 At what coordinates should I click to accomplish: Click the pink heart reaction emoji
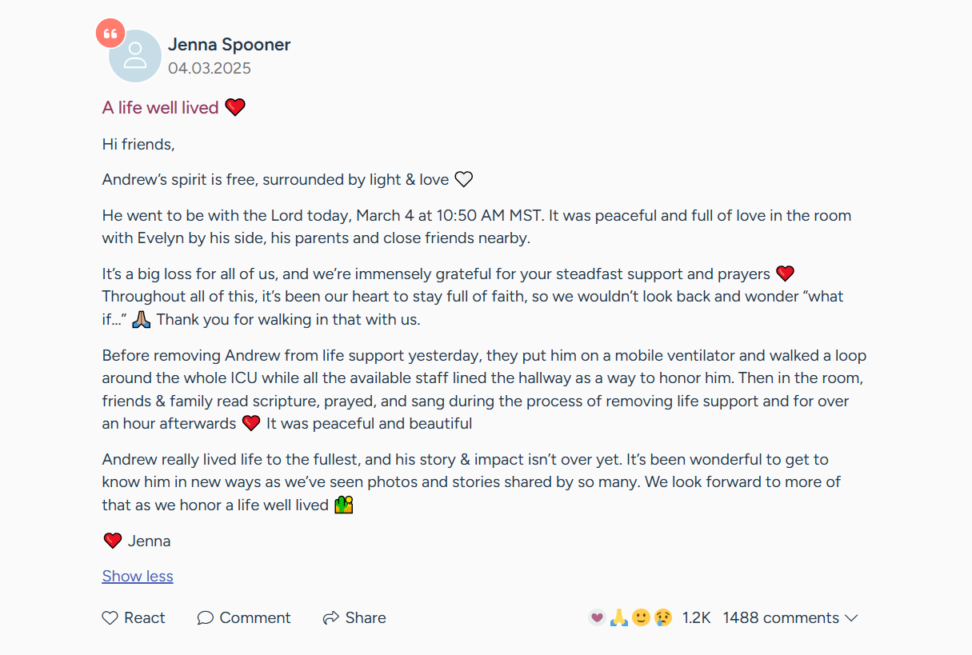tap(596, 617)
